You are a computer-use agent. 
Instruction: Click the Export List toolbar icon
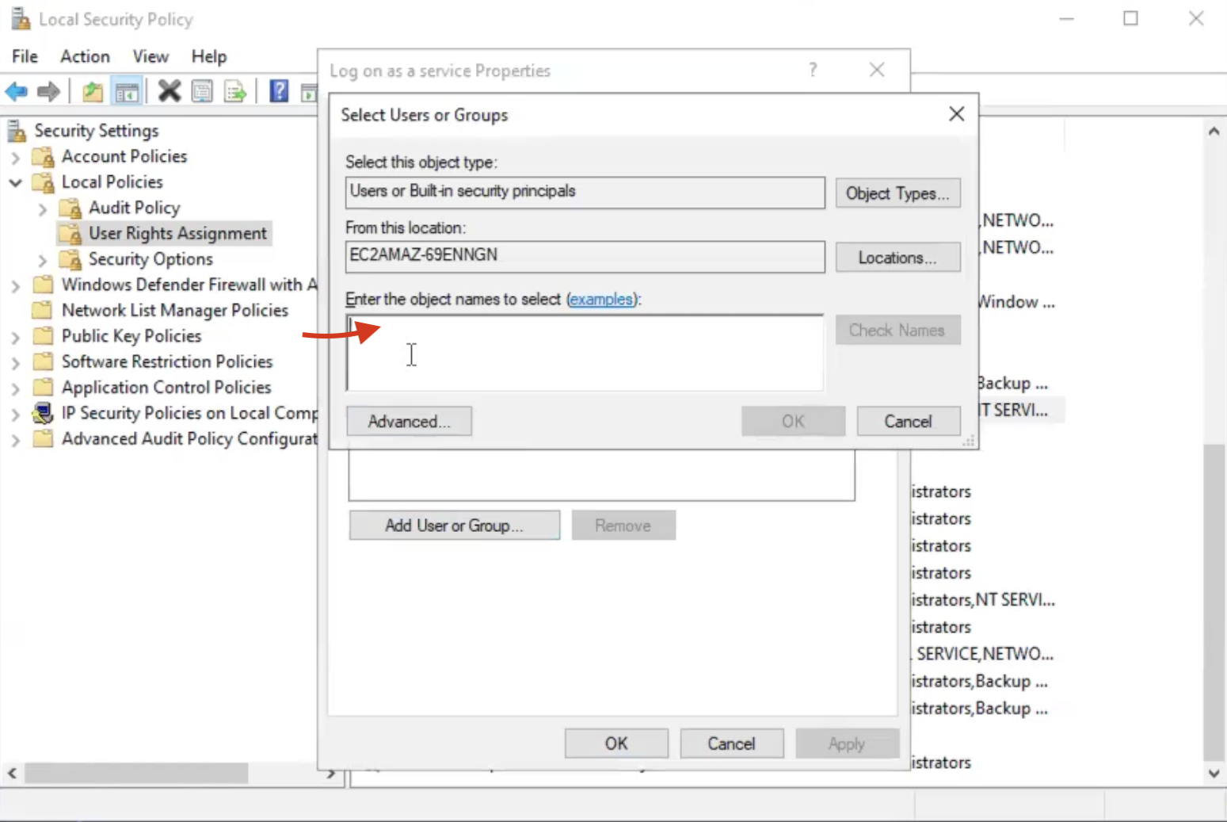tap(235, 92)
